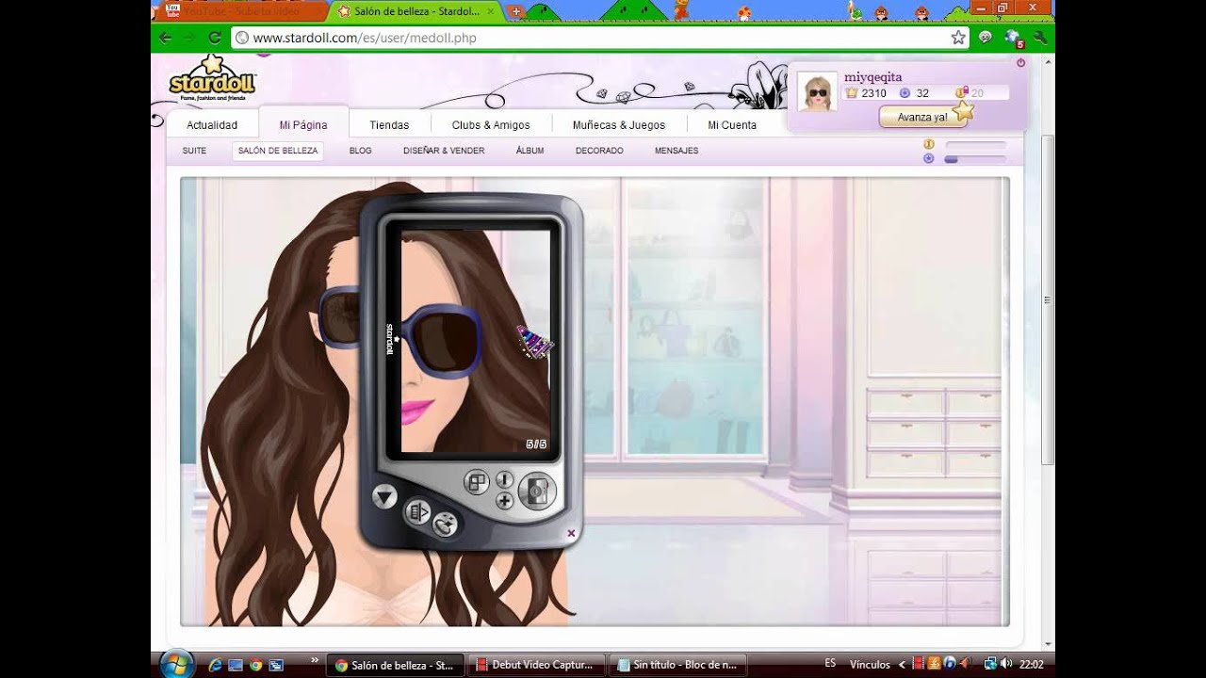Open the Windows Start menu
Viewport: 1206px width, 678px height.
pos(176,664)
